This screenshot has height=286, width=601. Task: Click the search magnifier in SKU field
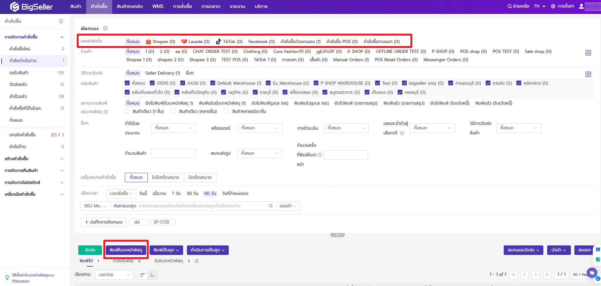click(x=271, y=206)
